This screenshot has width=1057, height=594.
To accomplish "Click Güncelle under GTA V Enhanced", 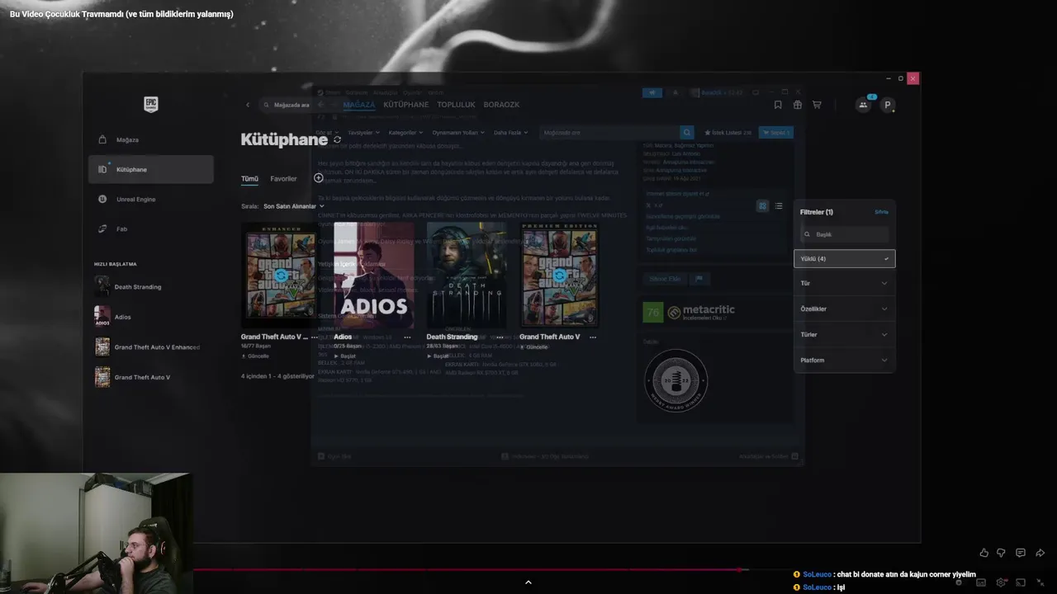I will point(255,356).
